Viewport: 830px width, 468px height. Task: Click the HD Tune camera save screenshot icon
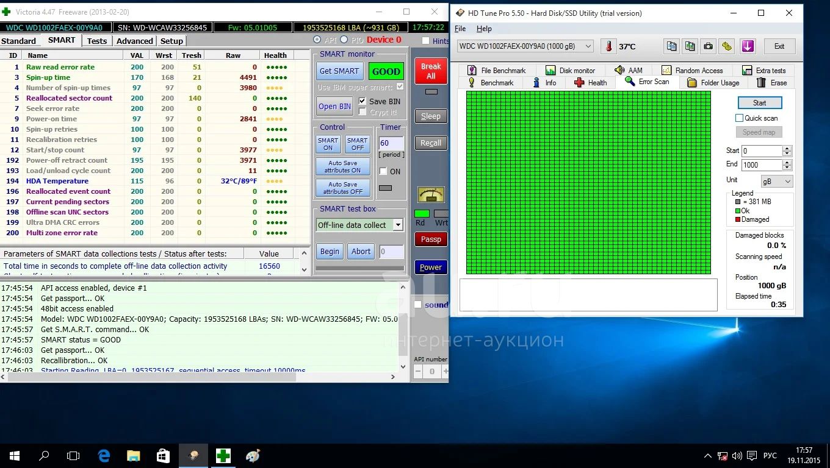[x=708, y=46]
